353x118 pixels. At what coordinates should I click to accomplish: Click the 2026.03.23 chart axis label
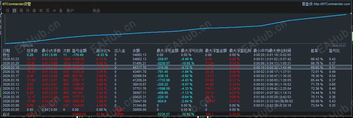[x=339, y=45]
